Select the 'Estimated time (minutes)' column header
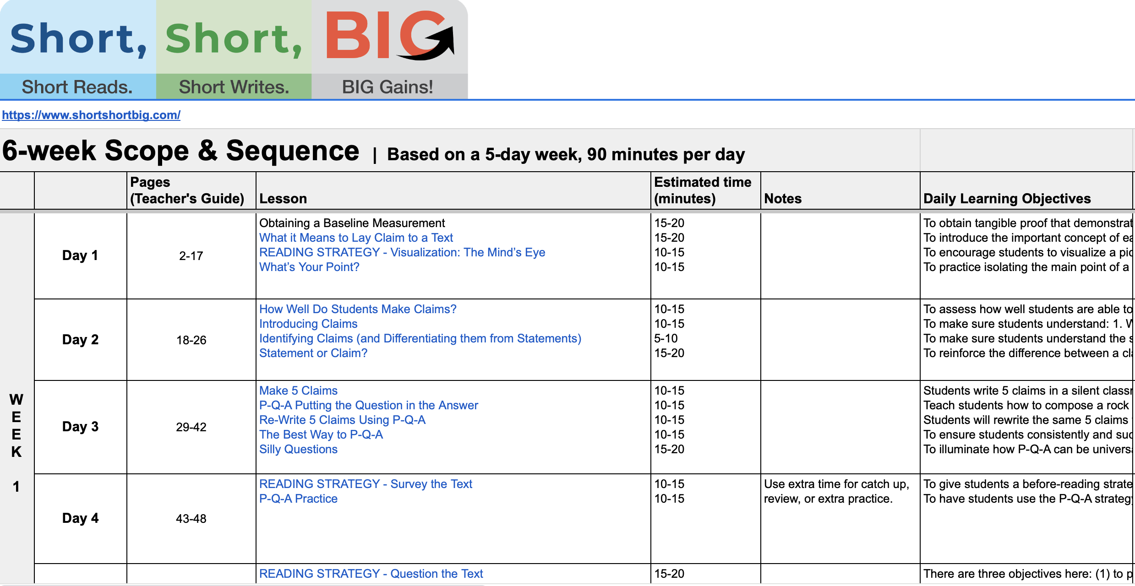The image size is (1135, 586). coord(704,190)
